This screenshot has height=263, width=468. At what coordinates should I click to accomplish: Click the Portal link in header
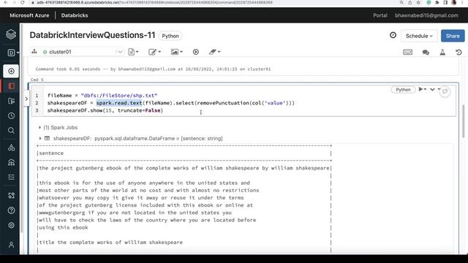380,15
